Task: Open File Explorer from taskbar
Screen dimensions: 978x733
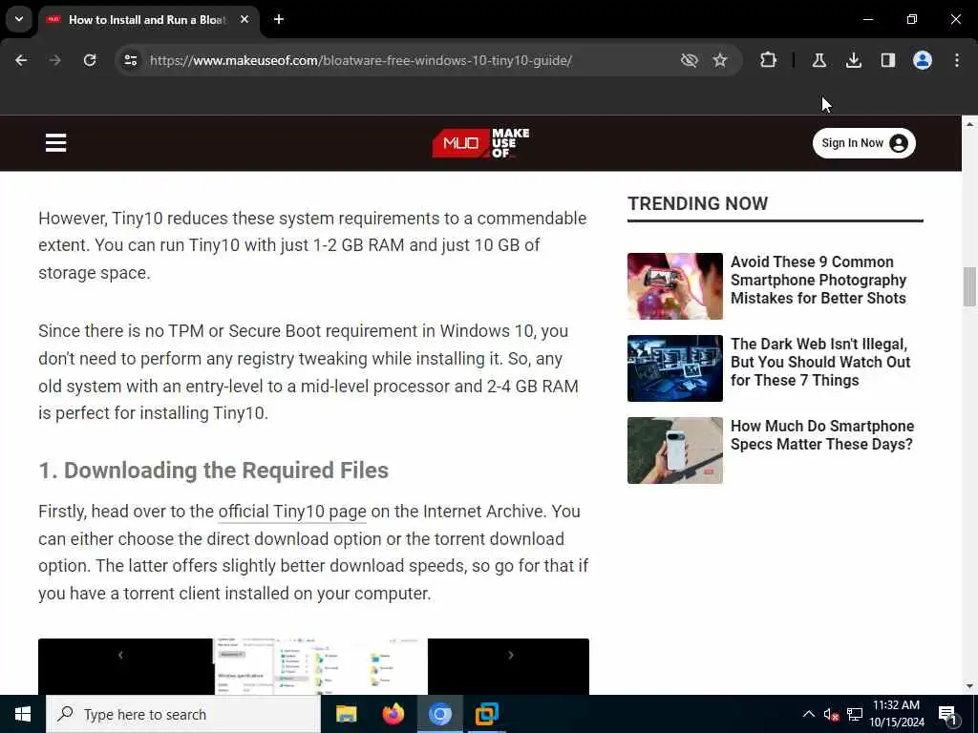Action: (346, 714)
